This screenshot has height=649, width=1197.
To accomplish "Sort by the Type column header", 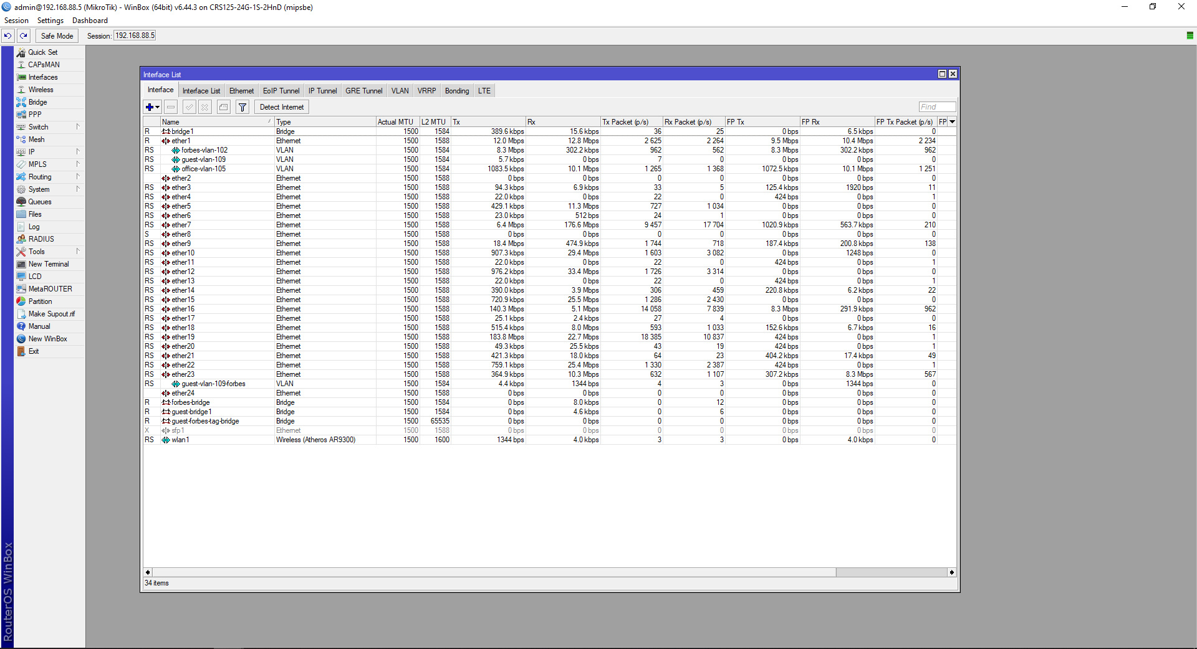I will click(x=325, y=122).
